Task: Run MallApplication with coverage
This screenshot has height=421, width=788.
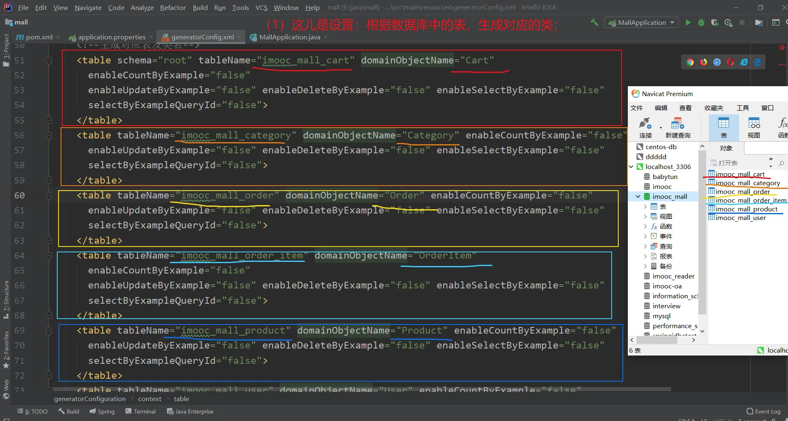Action: pyautogui.click(x=715, y=23)
